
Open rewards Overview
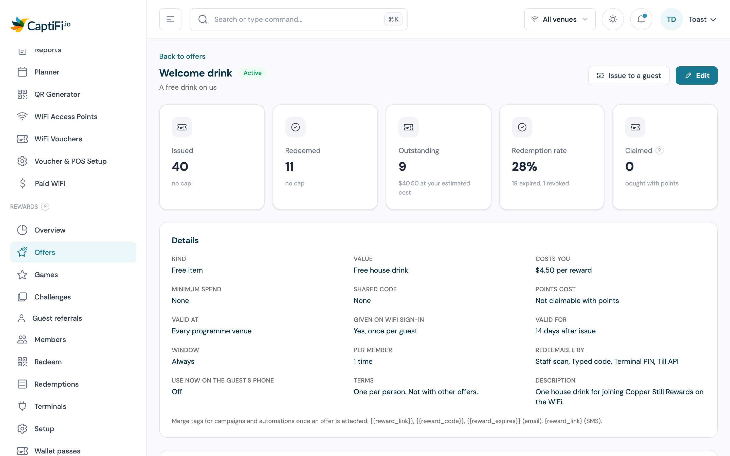click(73, 230)
